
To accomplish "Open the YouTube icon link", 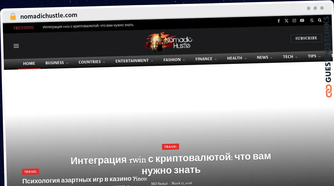I will tap(302, 21).
